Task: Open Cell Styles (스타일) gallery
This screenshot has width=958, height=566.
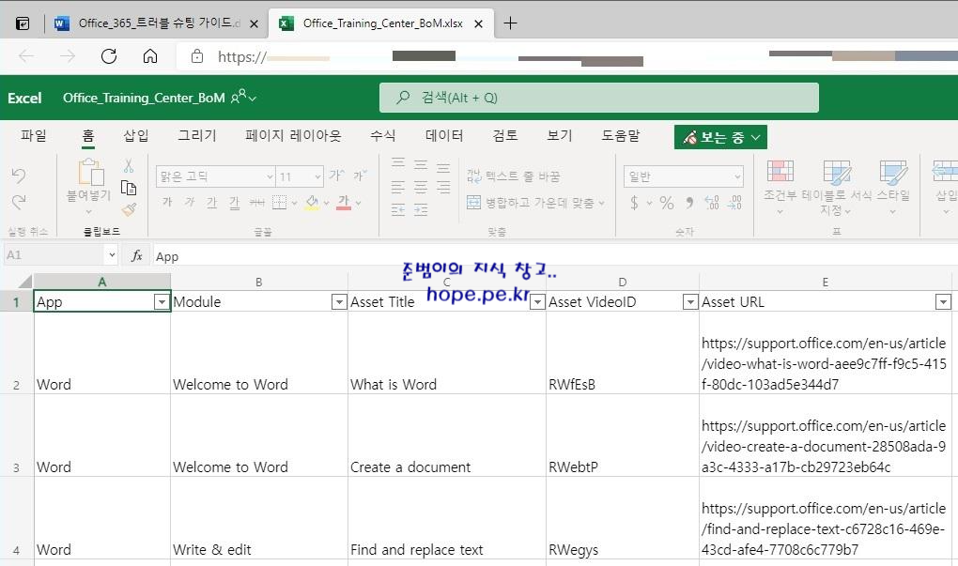Action: [893, 186]
